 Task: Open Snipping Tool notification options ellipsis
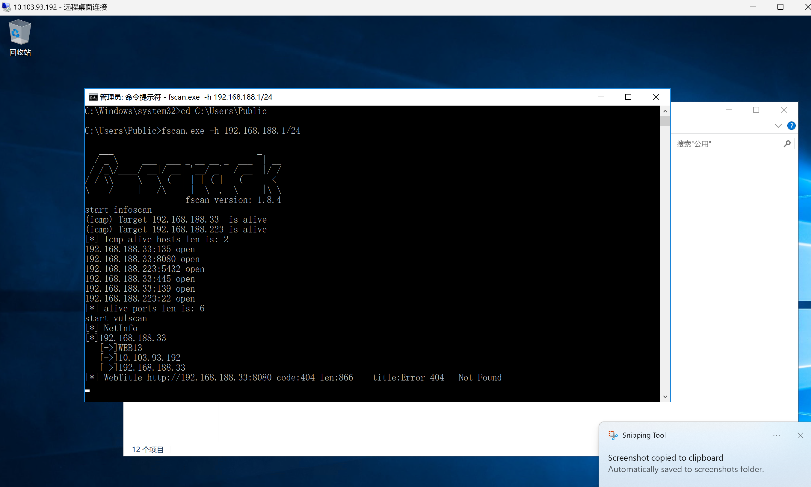click(x=776, y=435)
